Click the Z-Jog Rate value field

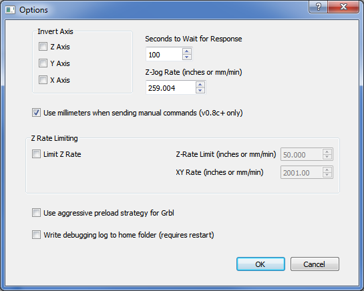170,87
